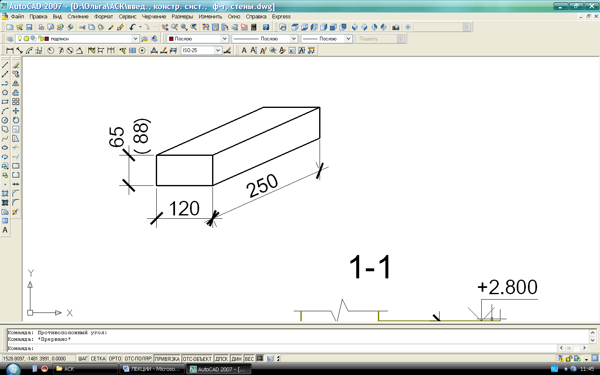Open the ISO-25 dimension style dropdown
This screenshot has height=375, width=600.
point(217,50)
